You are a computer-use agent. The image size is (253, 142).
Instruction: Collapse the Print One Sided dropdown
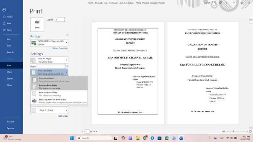pos(49,72)
